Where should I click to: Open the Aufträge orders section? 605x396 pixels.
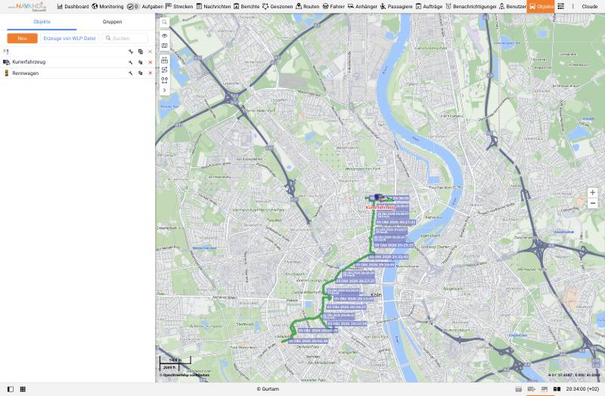coord(429,7)
